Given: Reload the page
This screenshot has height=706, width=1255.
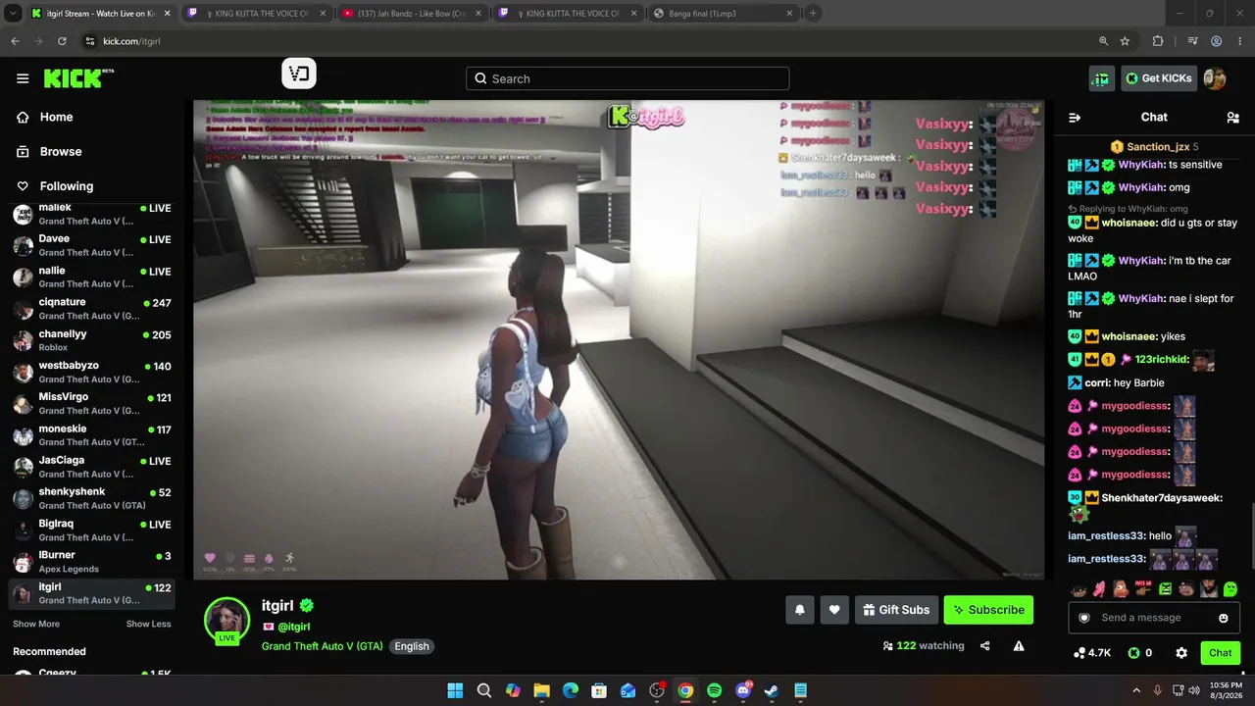Looking at the screenshot, I should pos(62,41).
